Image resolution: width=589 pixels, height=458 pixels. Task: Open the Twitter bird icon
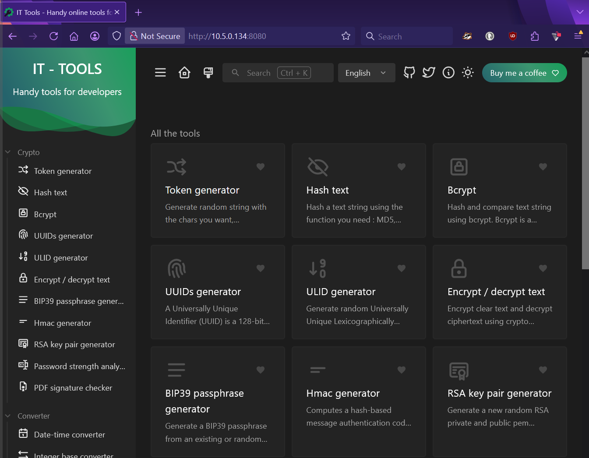click(x=429, y=73)
